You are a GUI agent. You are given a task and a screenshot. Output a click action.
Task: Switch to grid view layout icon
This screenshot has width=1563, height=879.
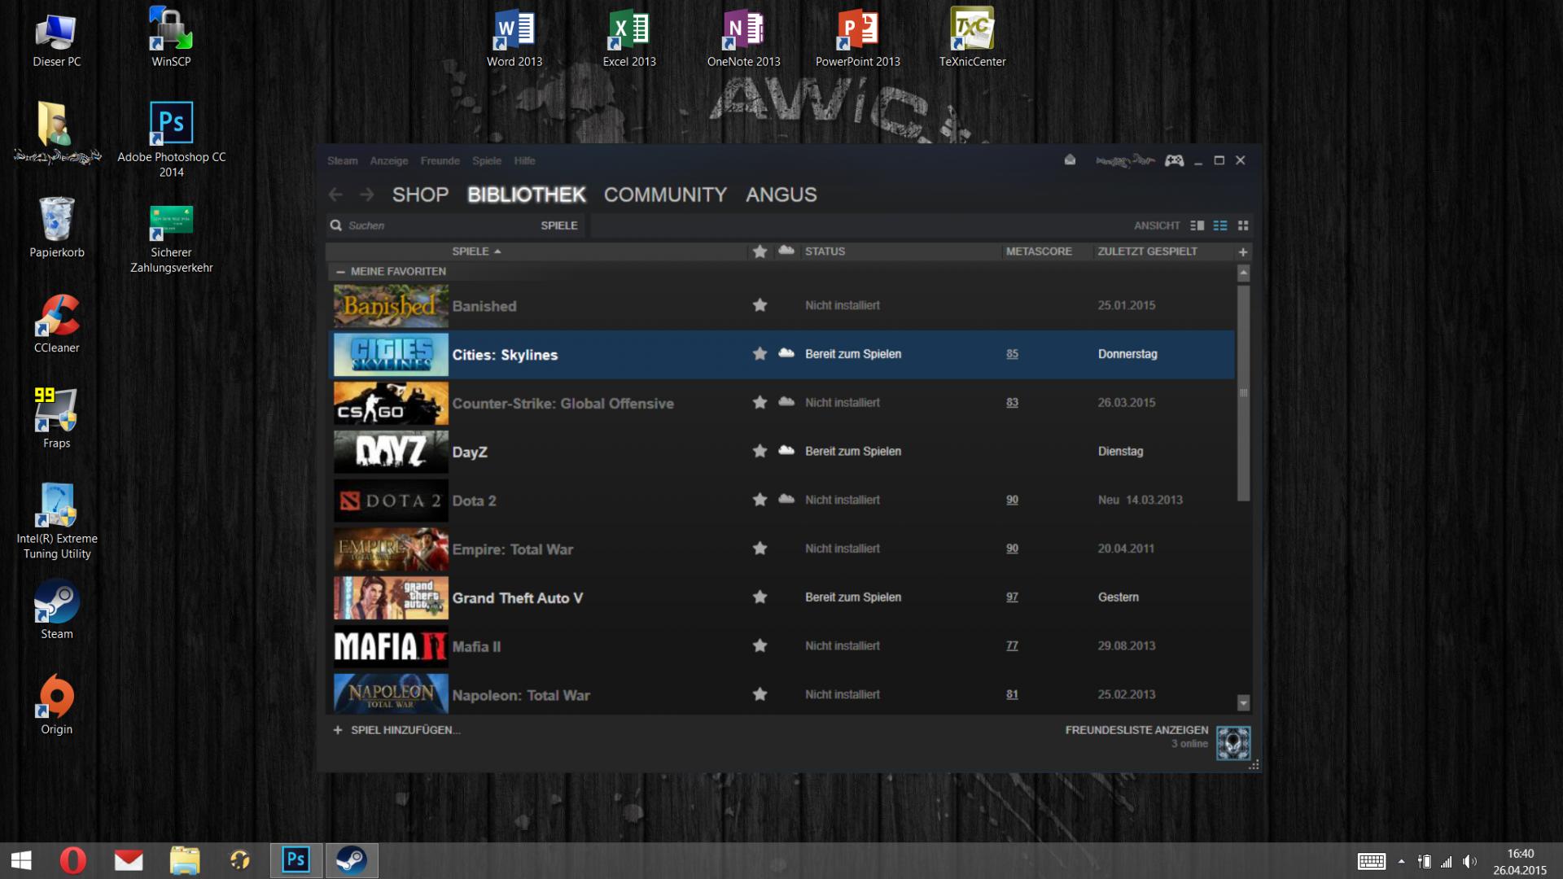click(1243, 225)
